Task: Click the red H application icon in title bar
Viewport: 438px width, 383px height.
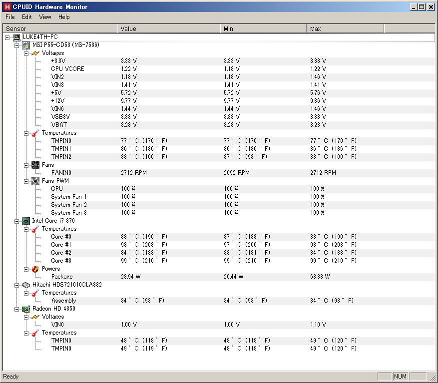Action: [7, 6]
